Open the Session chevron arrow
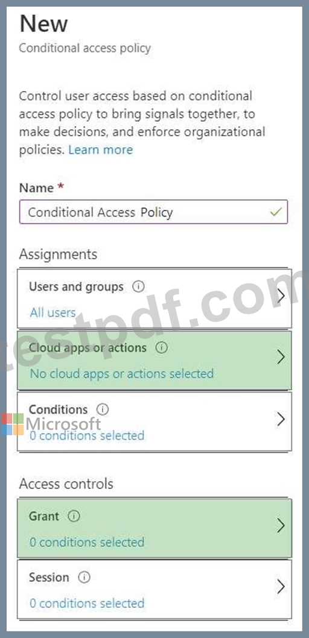The image size is (309, 638). [281, 587]
